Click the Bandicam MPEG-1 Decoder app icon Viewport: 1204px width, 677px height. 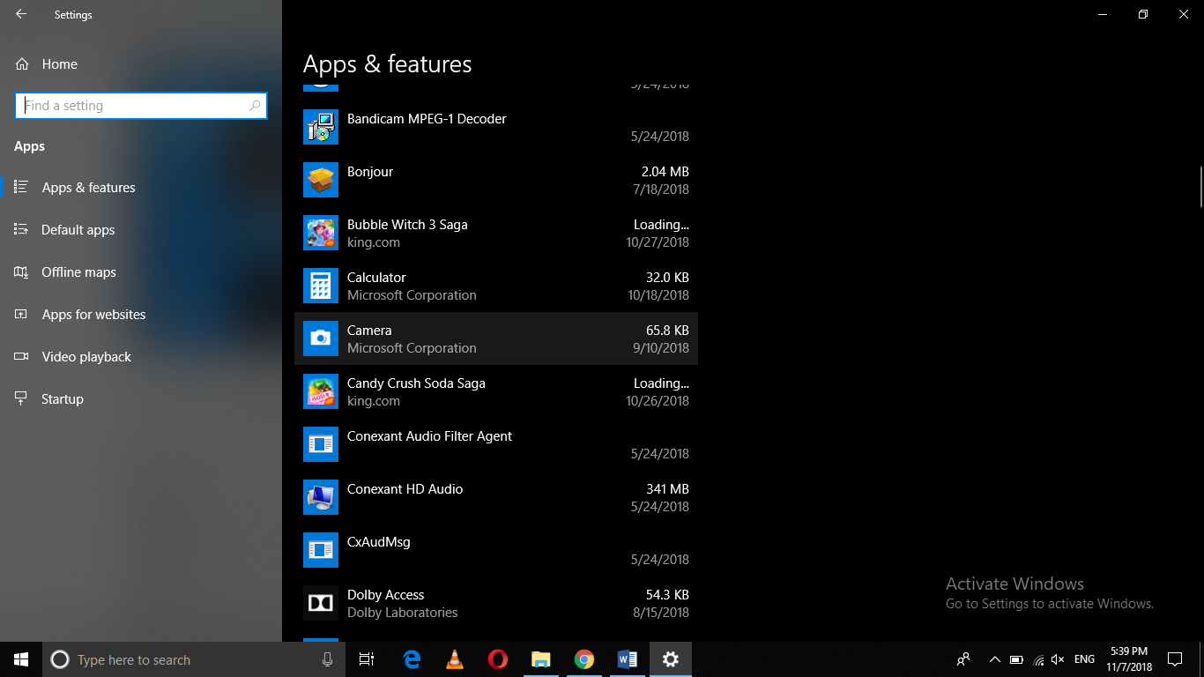(x=321, y=127)
